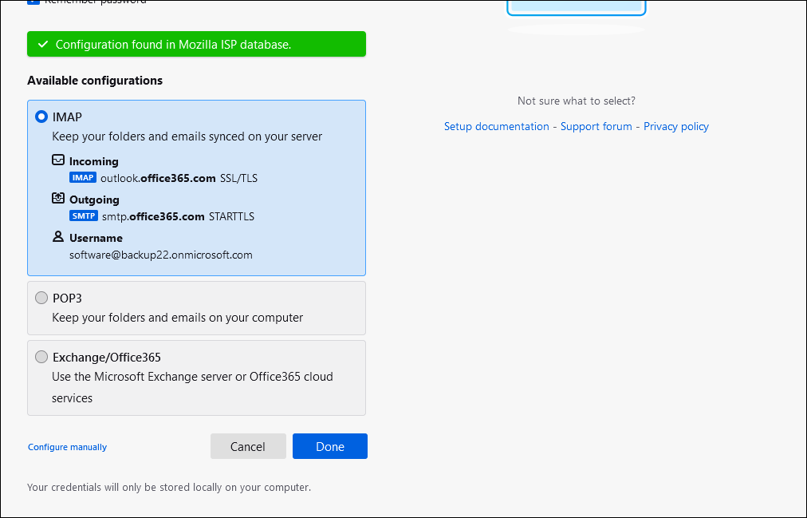Select the POP3 radio button
The image size is (807, 518).
pos(41,299)
